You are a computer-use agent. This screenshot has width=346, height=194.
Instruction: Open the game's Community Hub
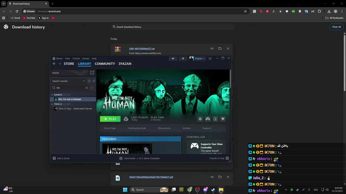click(137, 128)
